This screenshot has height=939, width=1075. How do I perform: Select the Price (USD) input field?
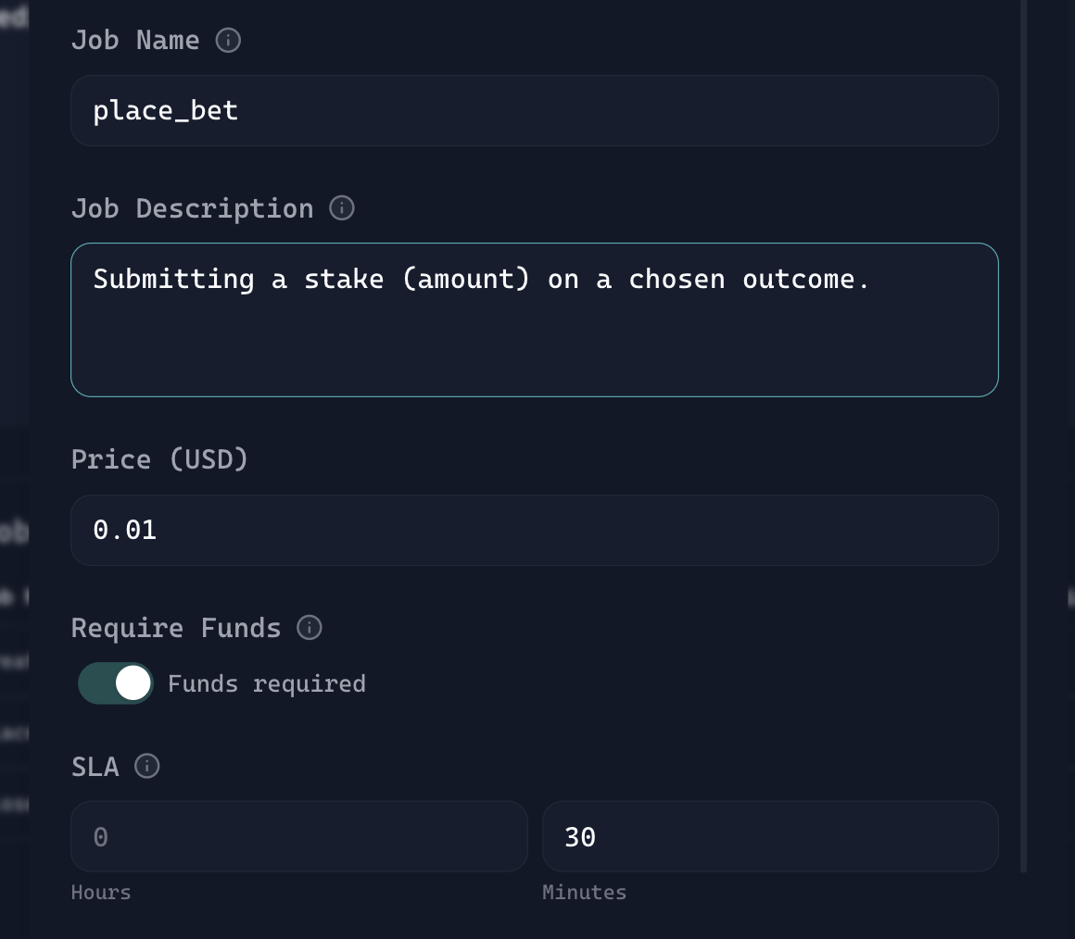tap(534, 531)
